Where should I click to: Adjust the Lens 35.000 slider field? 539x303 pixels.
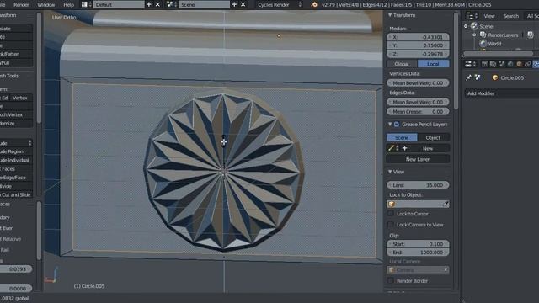tap(418, 185)
